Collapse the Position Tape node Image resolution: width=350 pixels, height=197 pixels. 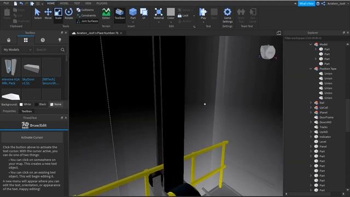tap(311, 69)
